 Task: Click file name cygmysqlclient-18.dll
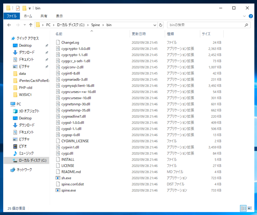pyautogui.click(x=78, y=86)
